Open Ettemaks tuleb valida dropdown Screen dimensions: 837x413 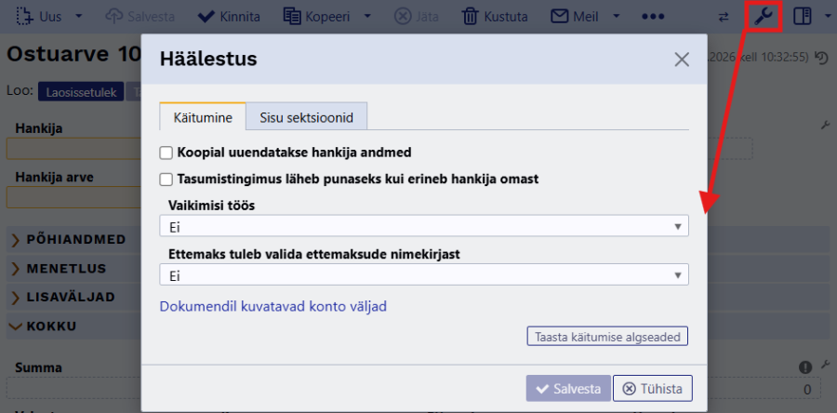(x=424, y=274)
